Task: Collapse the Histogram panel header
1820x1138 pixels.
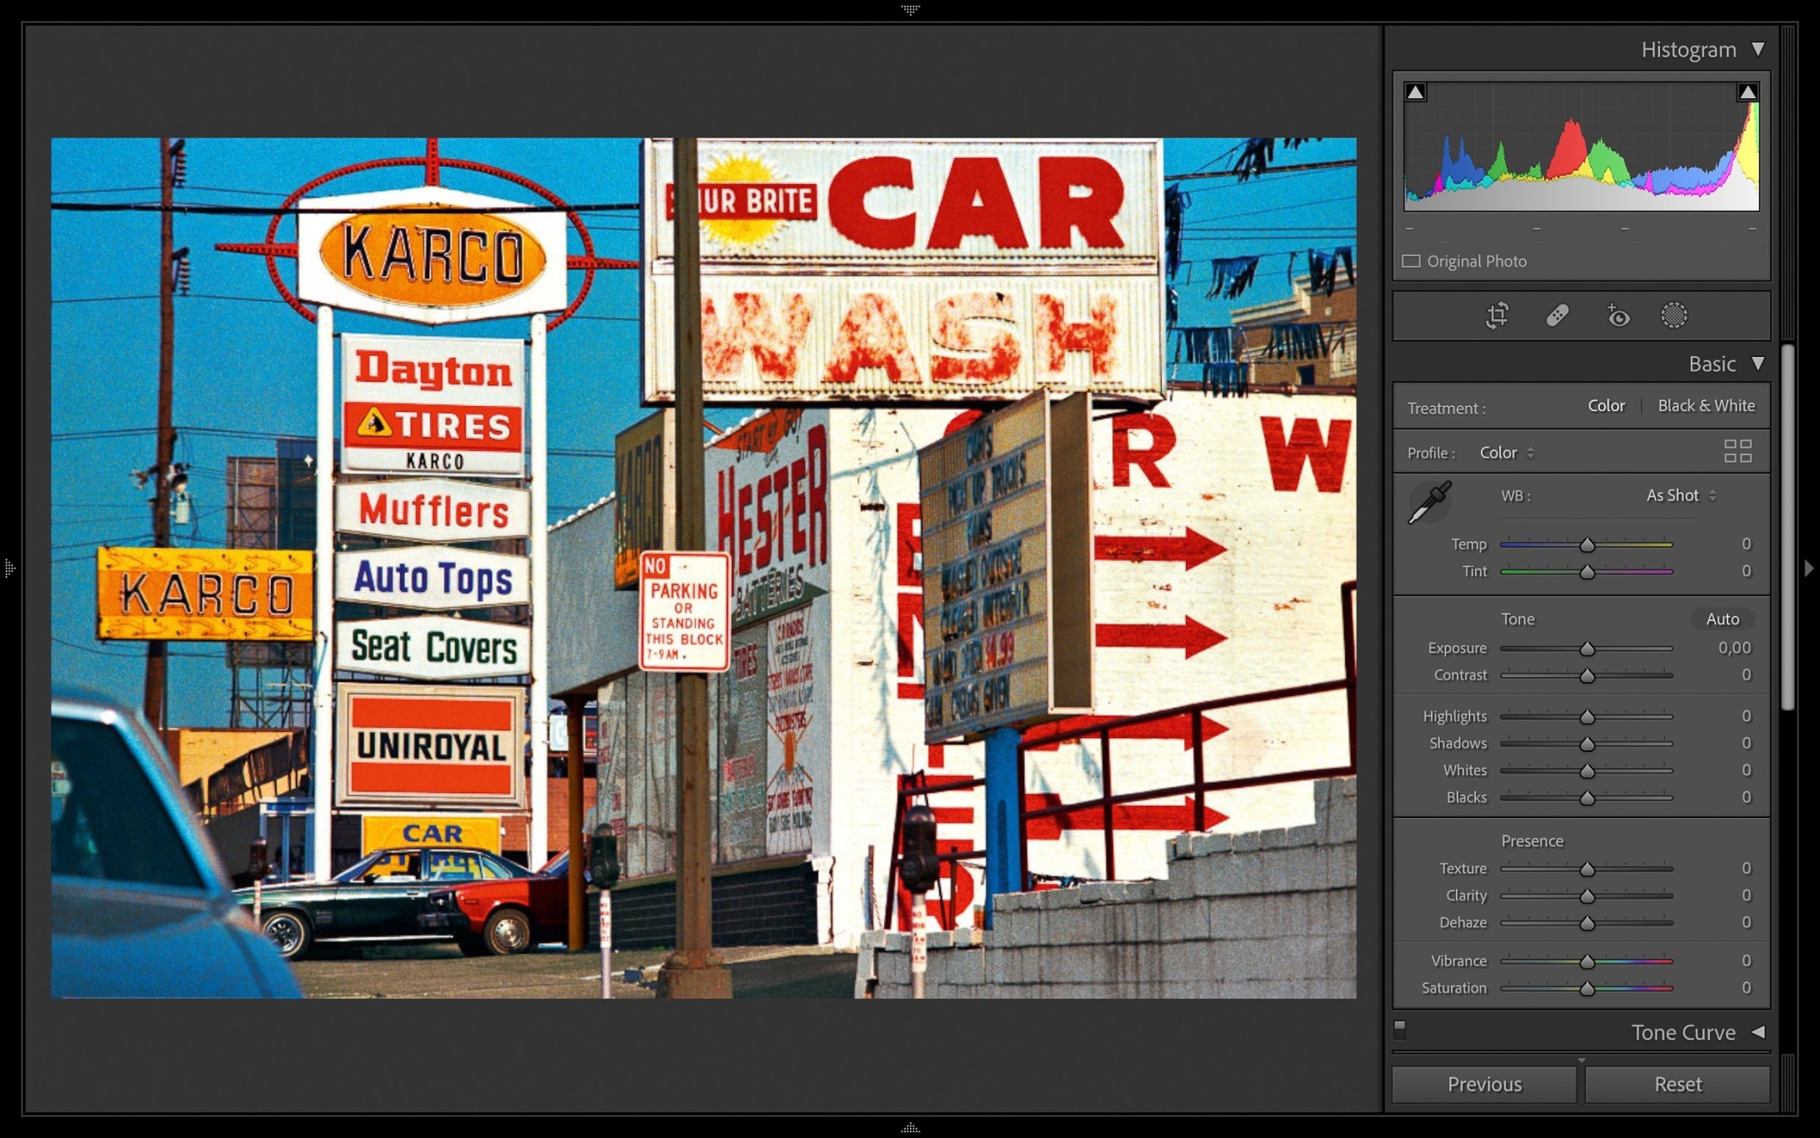Action: [1757, 49]
